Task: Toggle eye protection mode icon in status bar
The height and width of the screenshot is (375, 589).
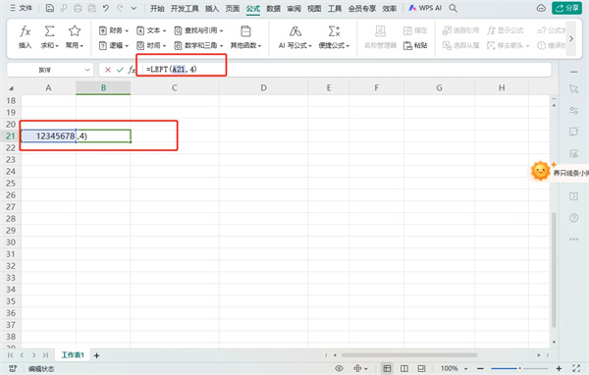Action: (x=339, y=368)
